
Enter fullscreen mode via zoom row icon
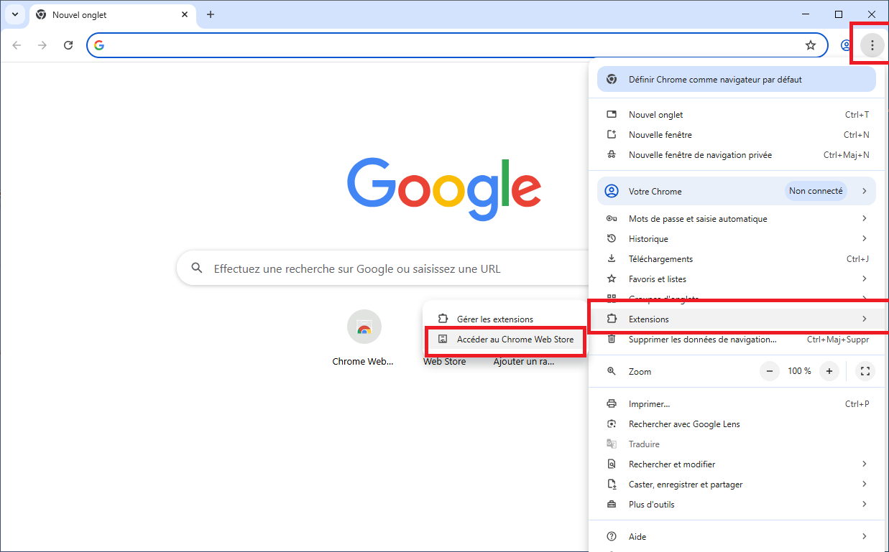click(865, 371)
